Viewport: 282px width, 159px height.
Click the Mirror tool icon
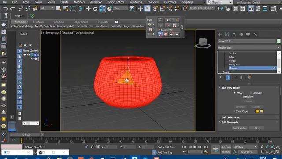coord(220,8)
